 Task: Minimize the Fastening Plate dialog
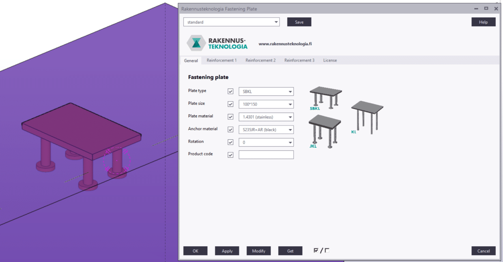click(476, 9)
